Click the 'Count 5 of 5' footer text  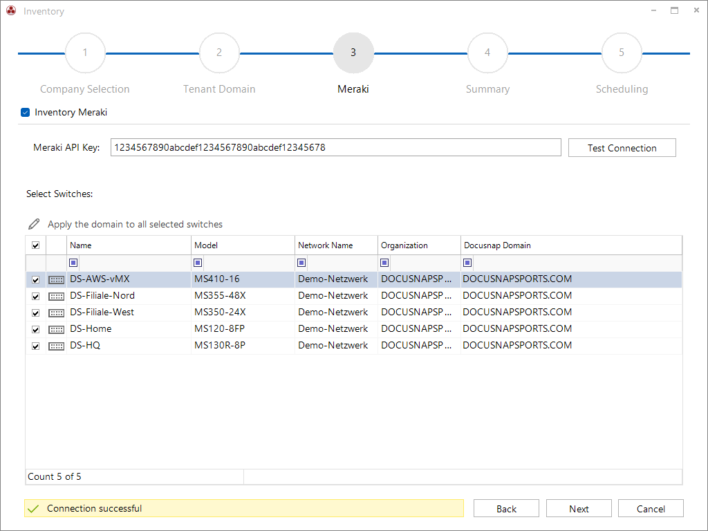point(55,477)
